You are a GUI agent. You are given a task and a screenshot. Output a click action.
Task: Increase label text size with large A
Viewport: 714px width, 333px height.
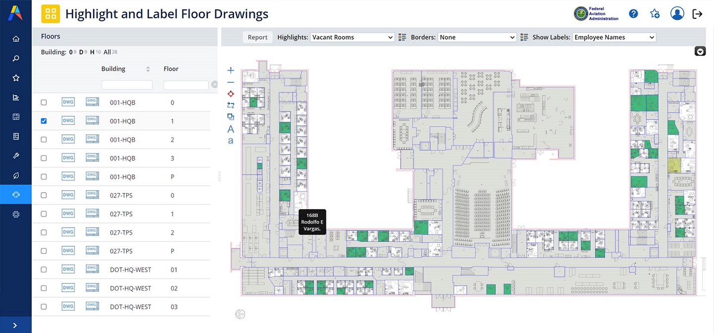point(231,129)
